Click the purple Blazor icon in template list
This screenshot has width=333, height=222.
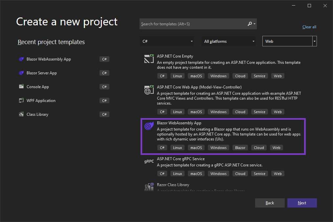tap(149, 125)
